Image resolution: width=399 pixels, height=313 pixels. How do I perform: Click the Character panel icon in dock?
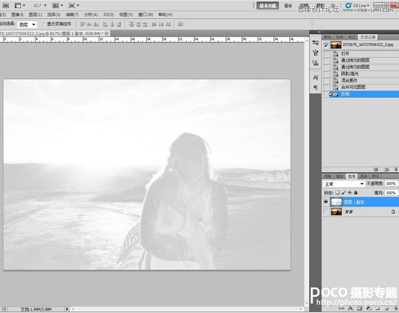pyautogui.click(x=316, y=77)
